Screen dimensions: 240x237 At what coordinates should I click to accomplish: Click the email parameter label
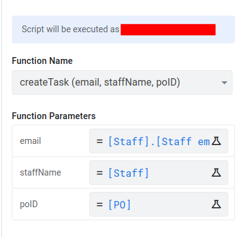[30, 141]
